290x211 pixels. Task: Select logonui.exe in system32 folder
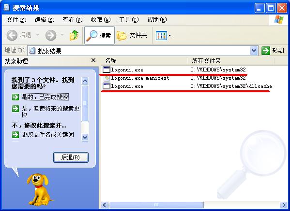point(123,70)
